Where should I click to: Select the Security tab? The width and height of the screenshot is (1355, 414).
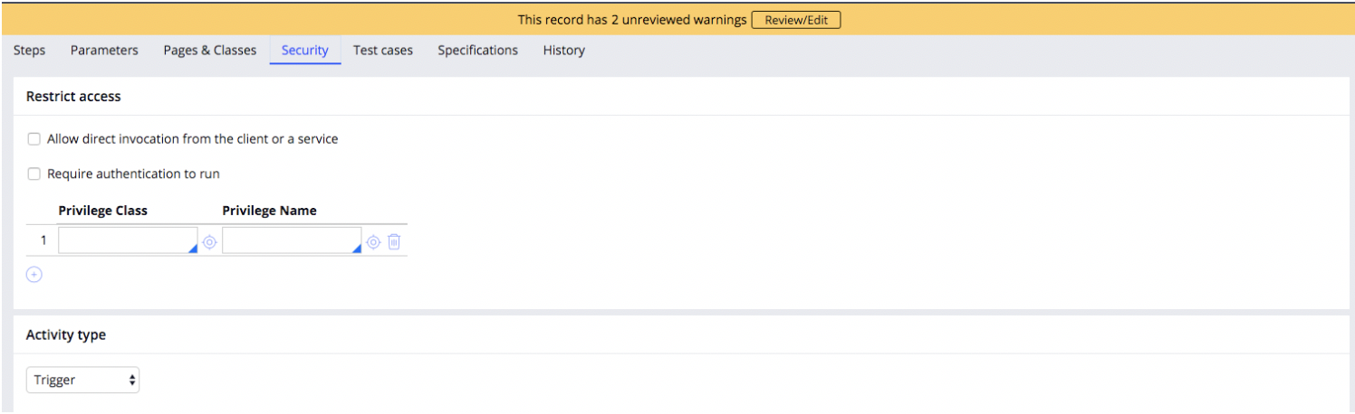305,51
